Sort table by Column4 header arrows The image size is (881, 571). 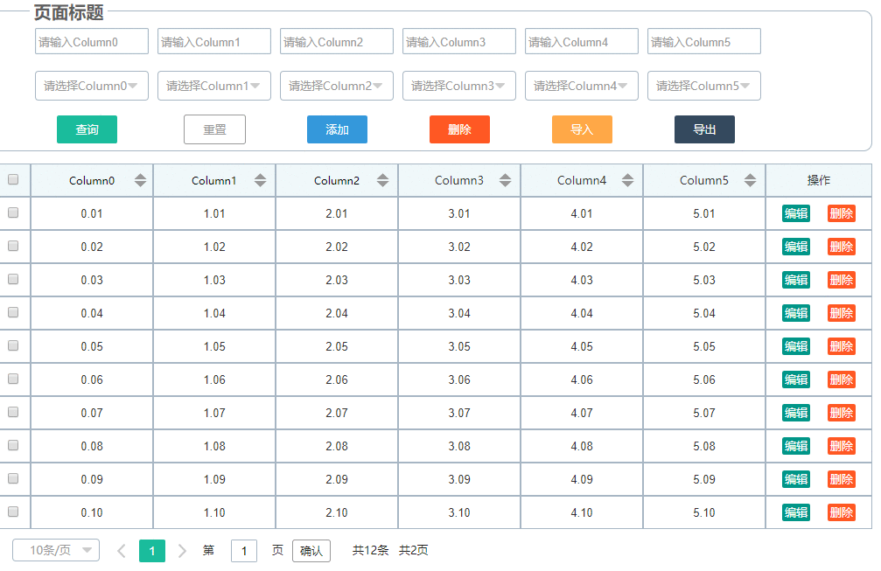[627, 180]
